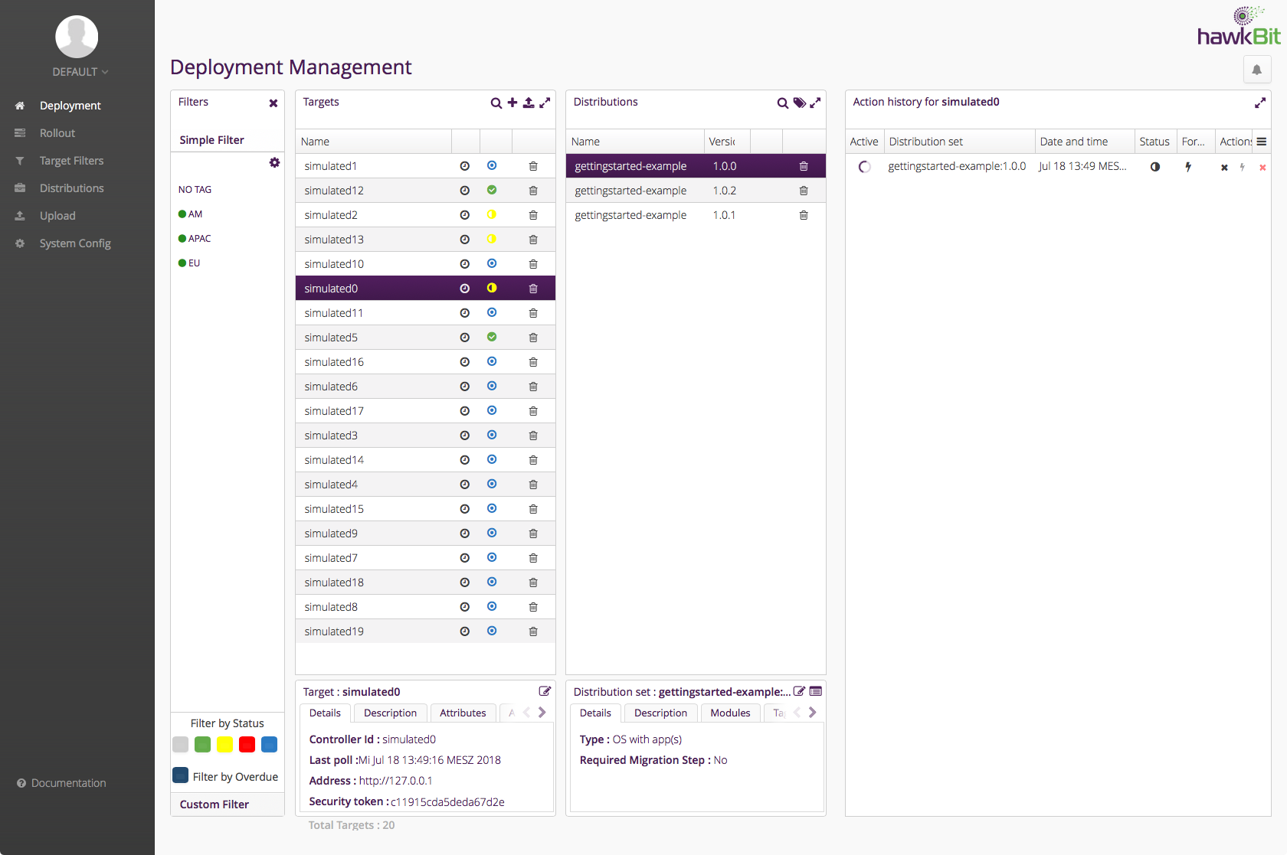Viewport: 1287px width, 855px height.
Task: Open distribution Details tab
Action: click(595, 713)
